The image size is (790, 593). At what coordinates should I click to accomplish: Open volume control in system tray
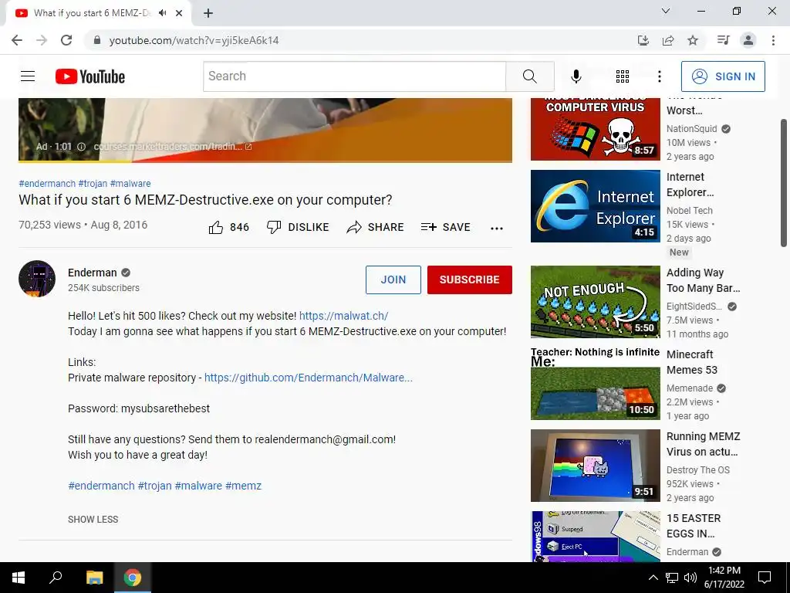tap(690, 578)
